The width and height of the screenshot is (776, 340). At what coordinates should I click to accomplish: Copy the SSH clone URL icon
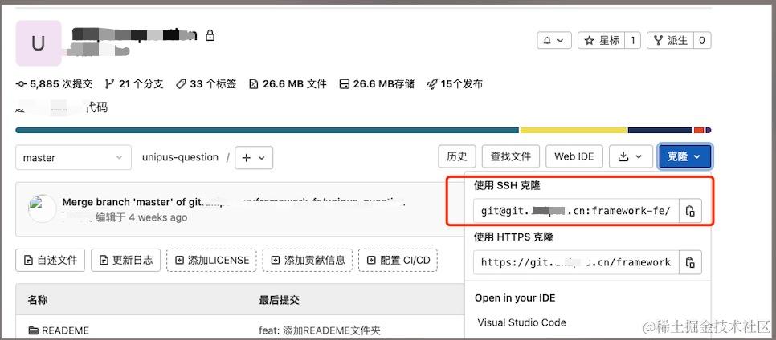click(x=690, y=211)
